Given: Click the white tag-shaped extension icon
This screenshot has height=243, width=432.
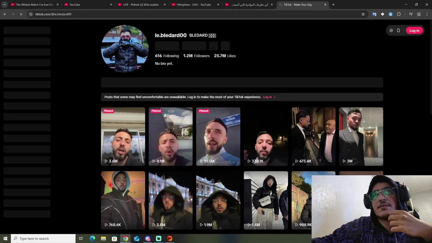Looking at the screenshot, I should pyautogui.click(x=382, y=14).
